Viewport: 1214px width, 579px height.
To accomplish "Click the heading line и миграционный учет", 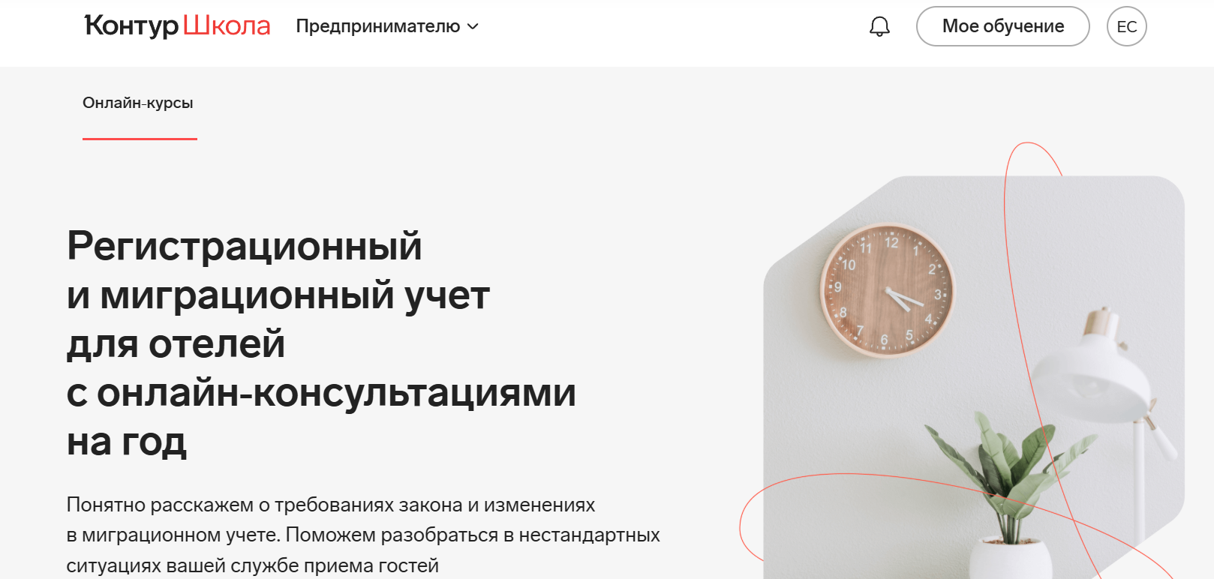I will point(278,295).
